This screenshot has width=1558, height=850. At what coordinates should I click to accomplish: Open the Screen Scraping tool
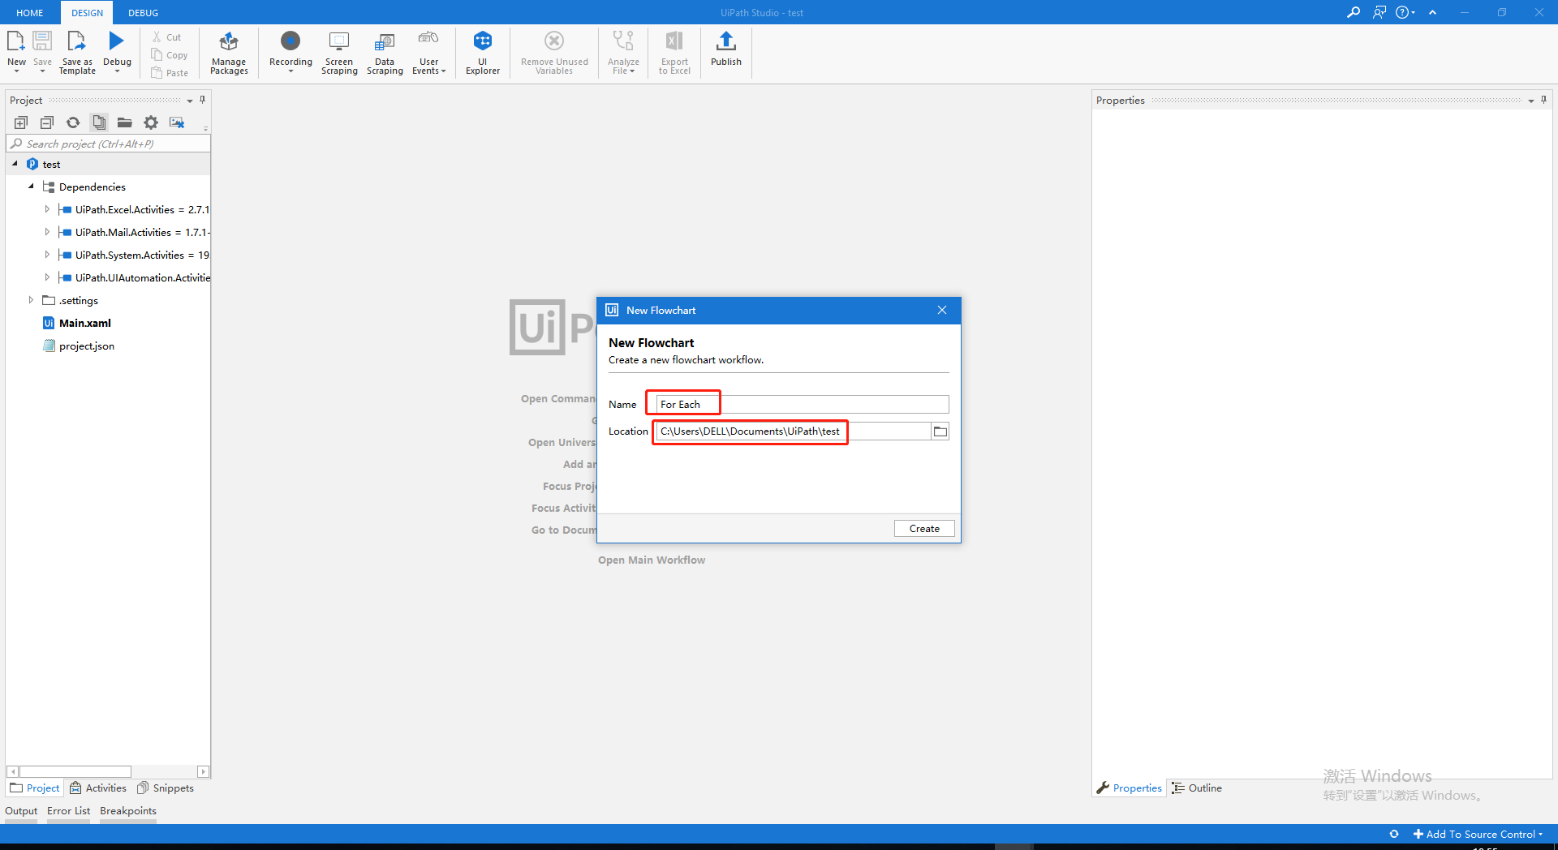[x=339, y=52]
